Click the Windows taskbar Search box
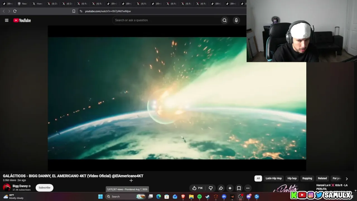Viewport: 357px width, 201px height. pos(126,197)
